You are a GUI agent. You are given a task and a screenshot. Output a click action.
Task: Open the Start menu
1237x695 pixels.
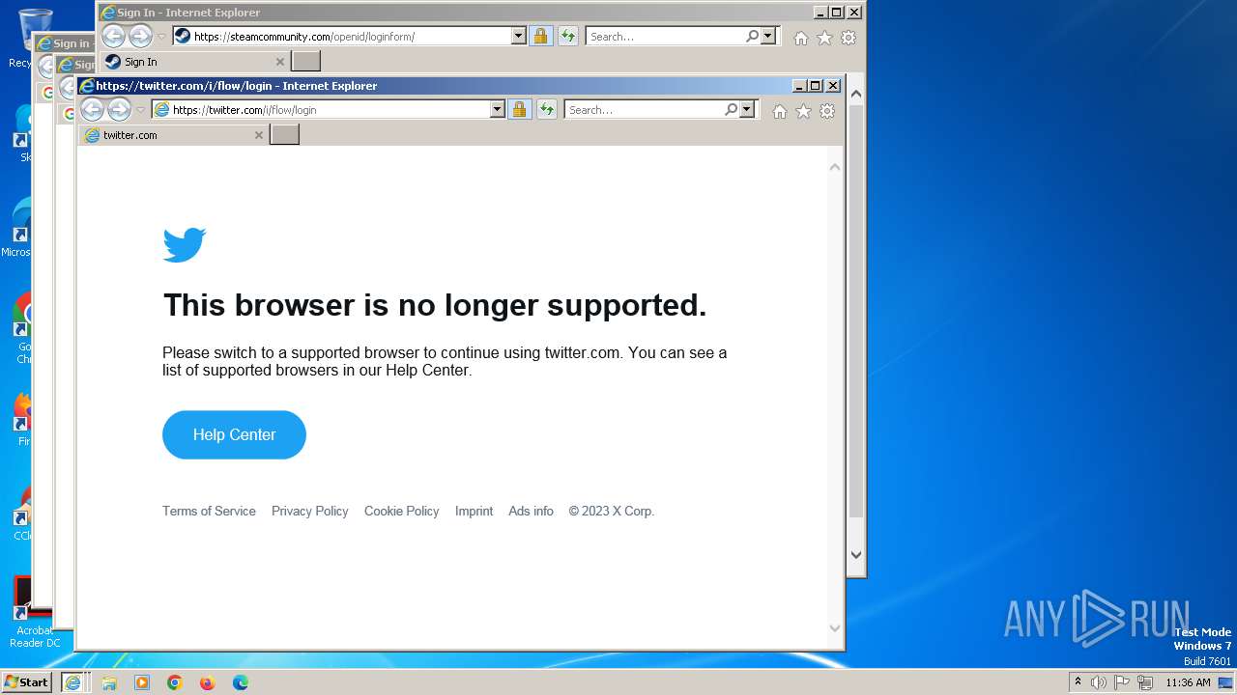point(26,681)
